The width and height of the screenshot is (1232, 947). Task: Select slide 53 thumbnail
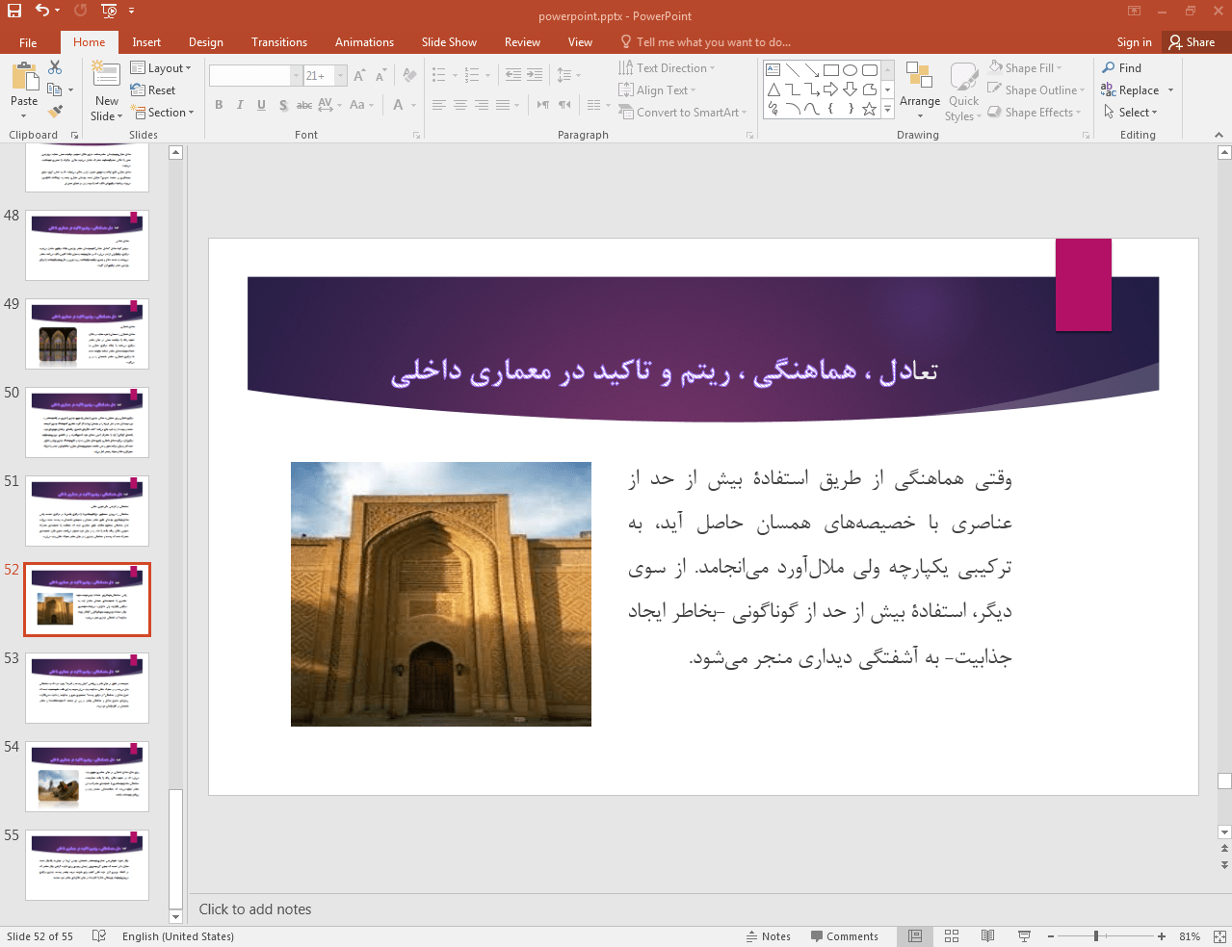(x=88, y=688)
